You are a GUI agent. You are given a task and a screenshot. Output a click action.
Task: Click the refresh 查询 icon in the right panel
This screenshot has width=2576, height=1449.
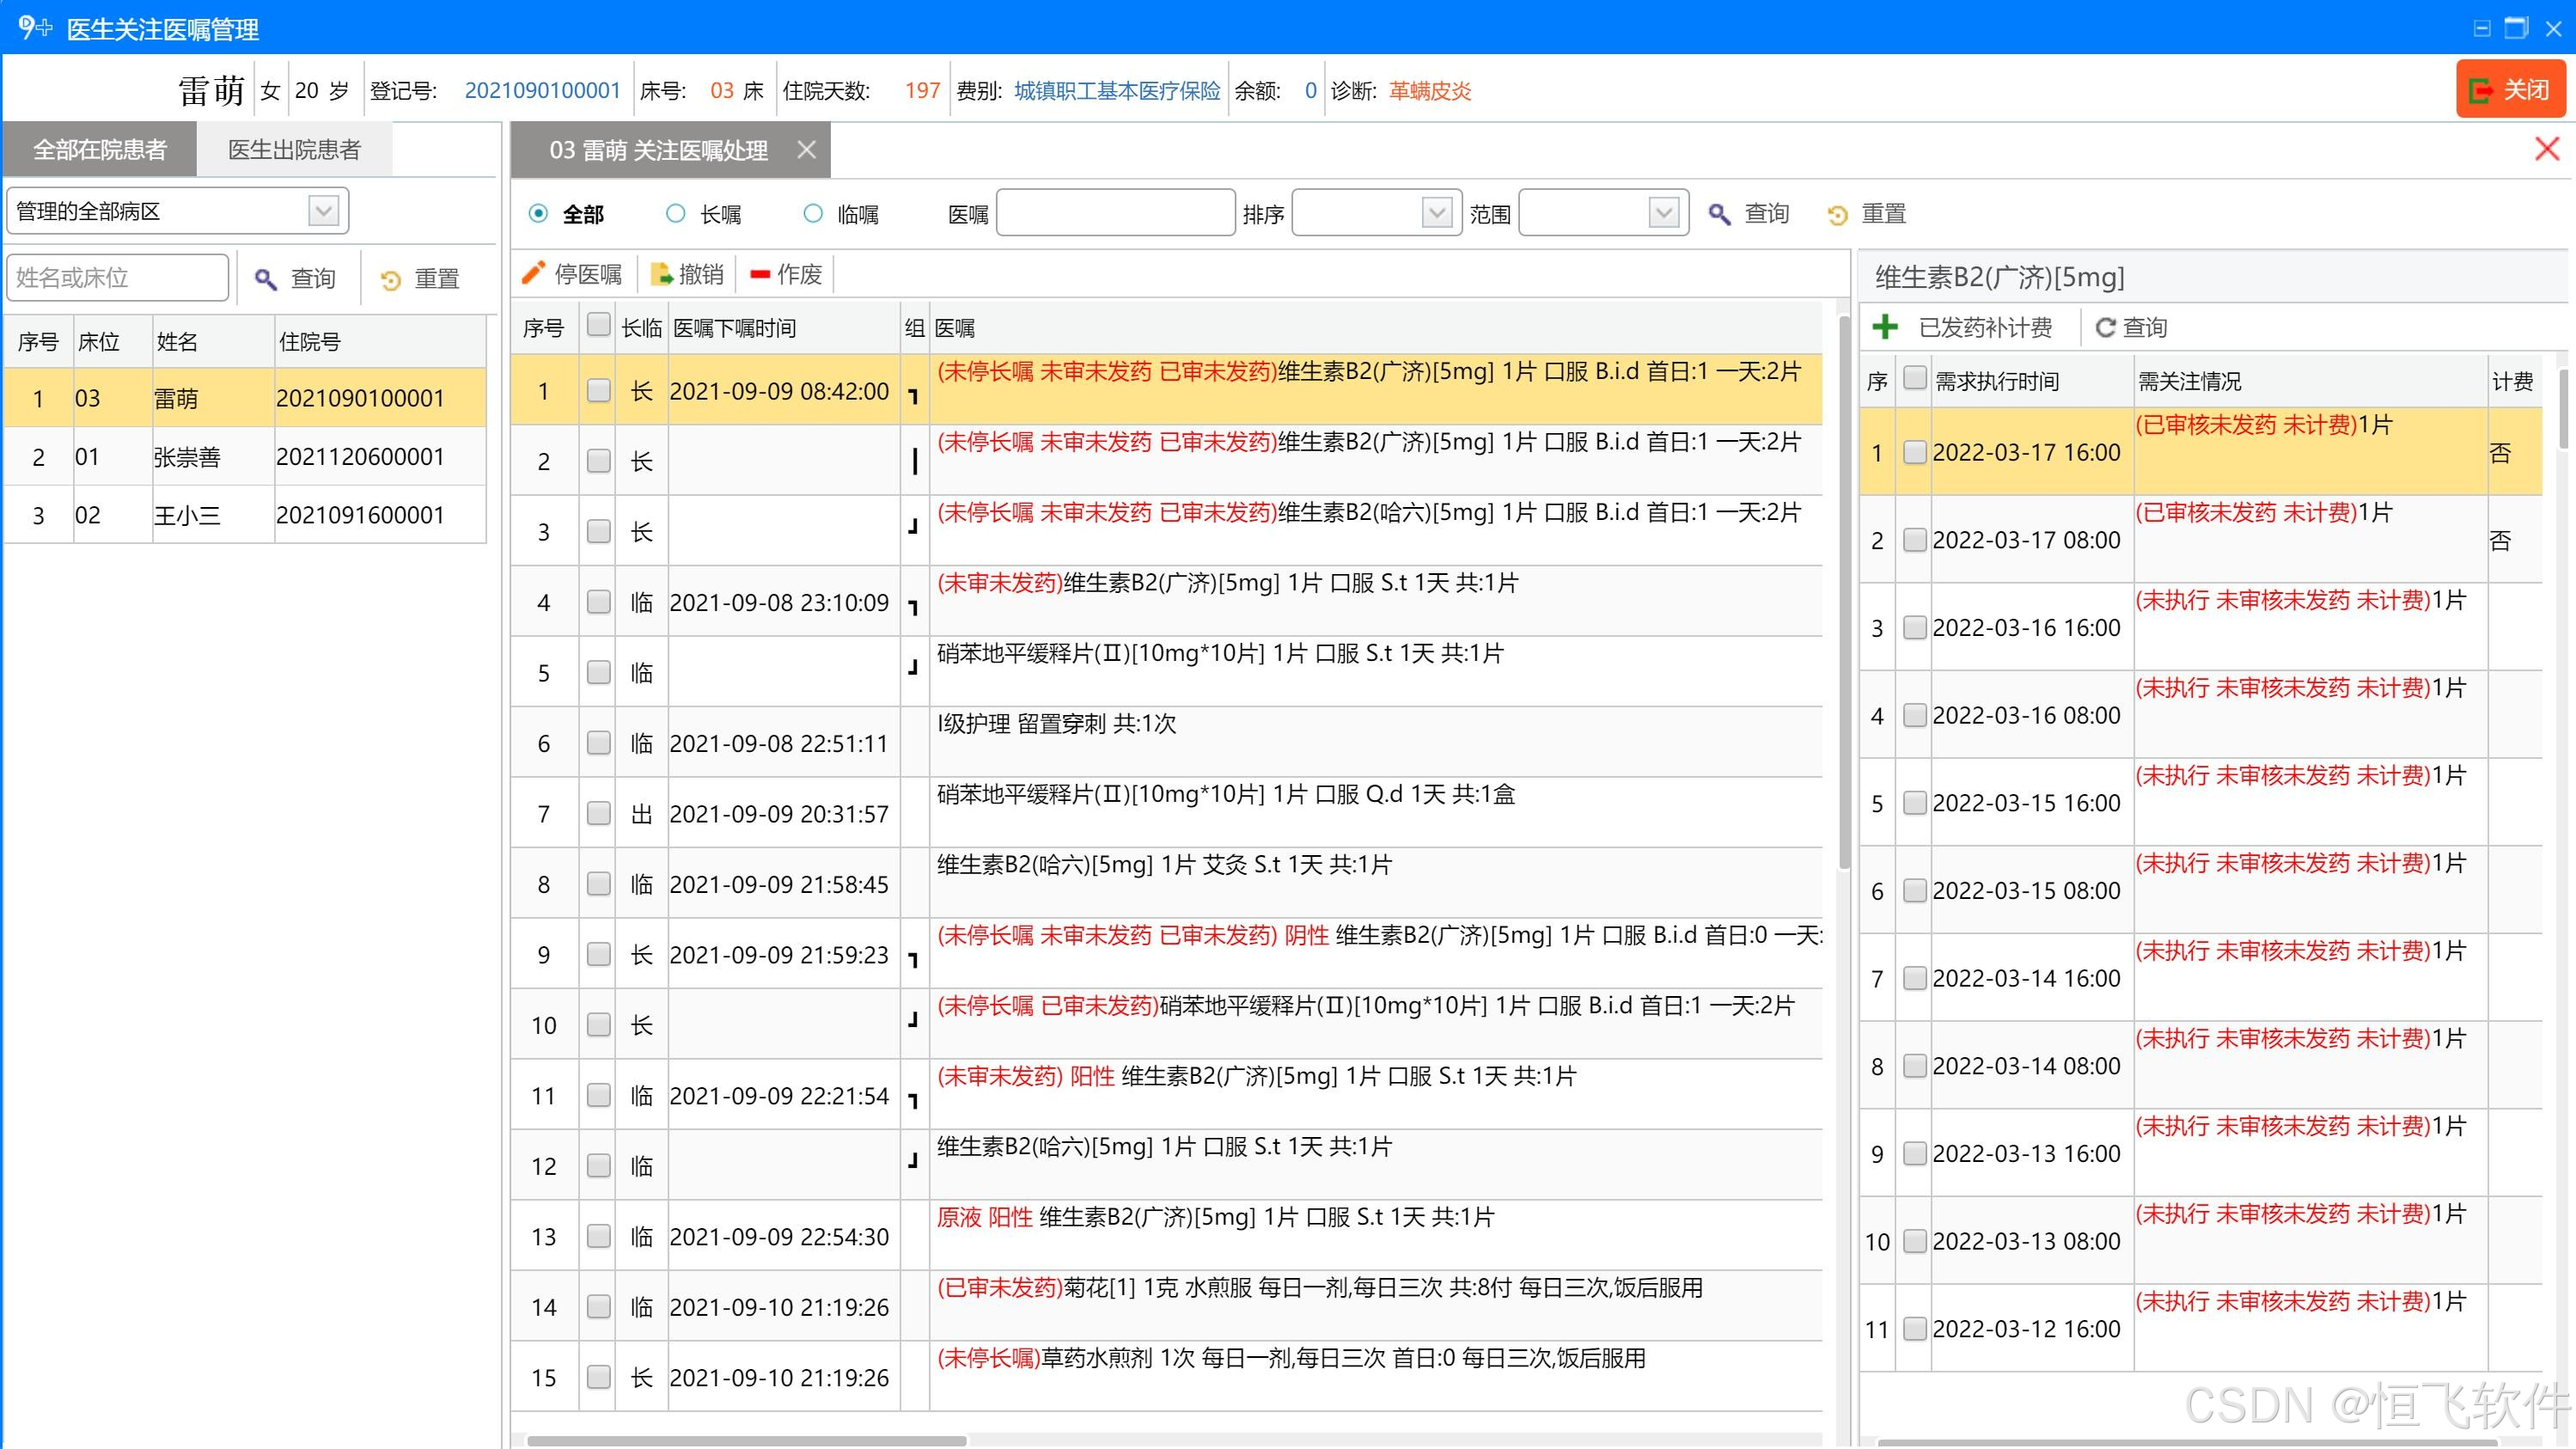tap(2105, 327)
